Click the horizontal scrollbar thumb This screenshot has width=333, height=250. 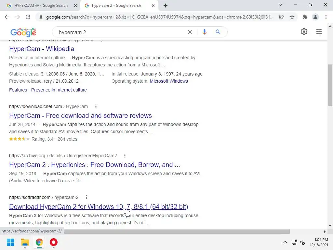[177, 231]
